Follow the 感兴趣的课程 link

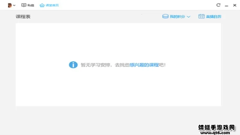coord(144,65)
